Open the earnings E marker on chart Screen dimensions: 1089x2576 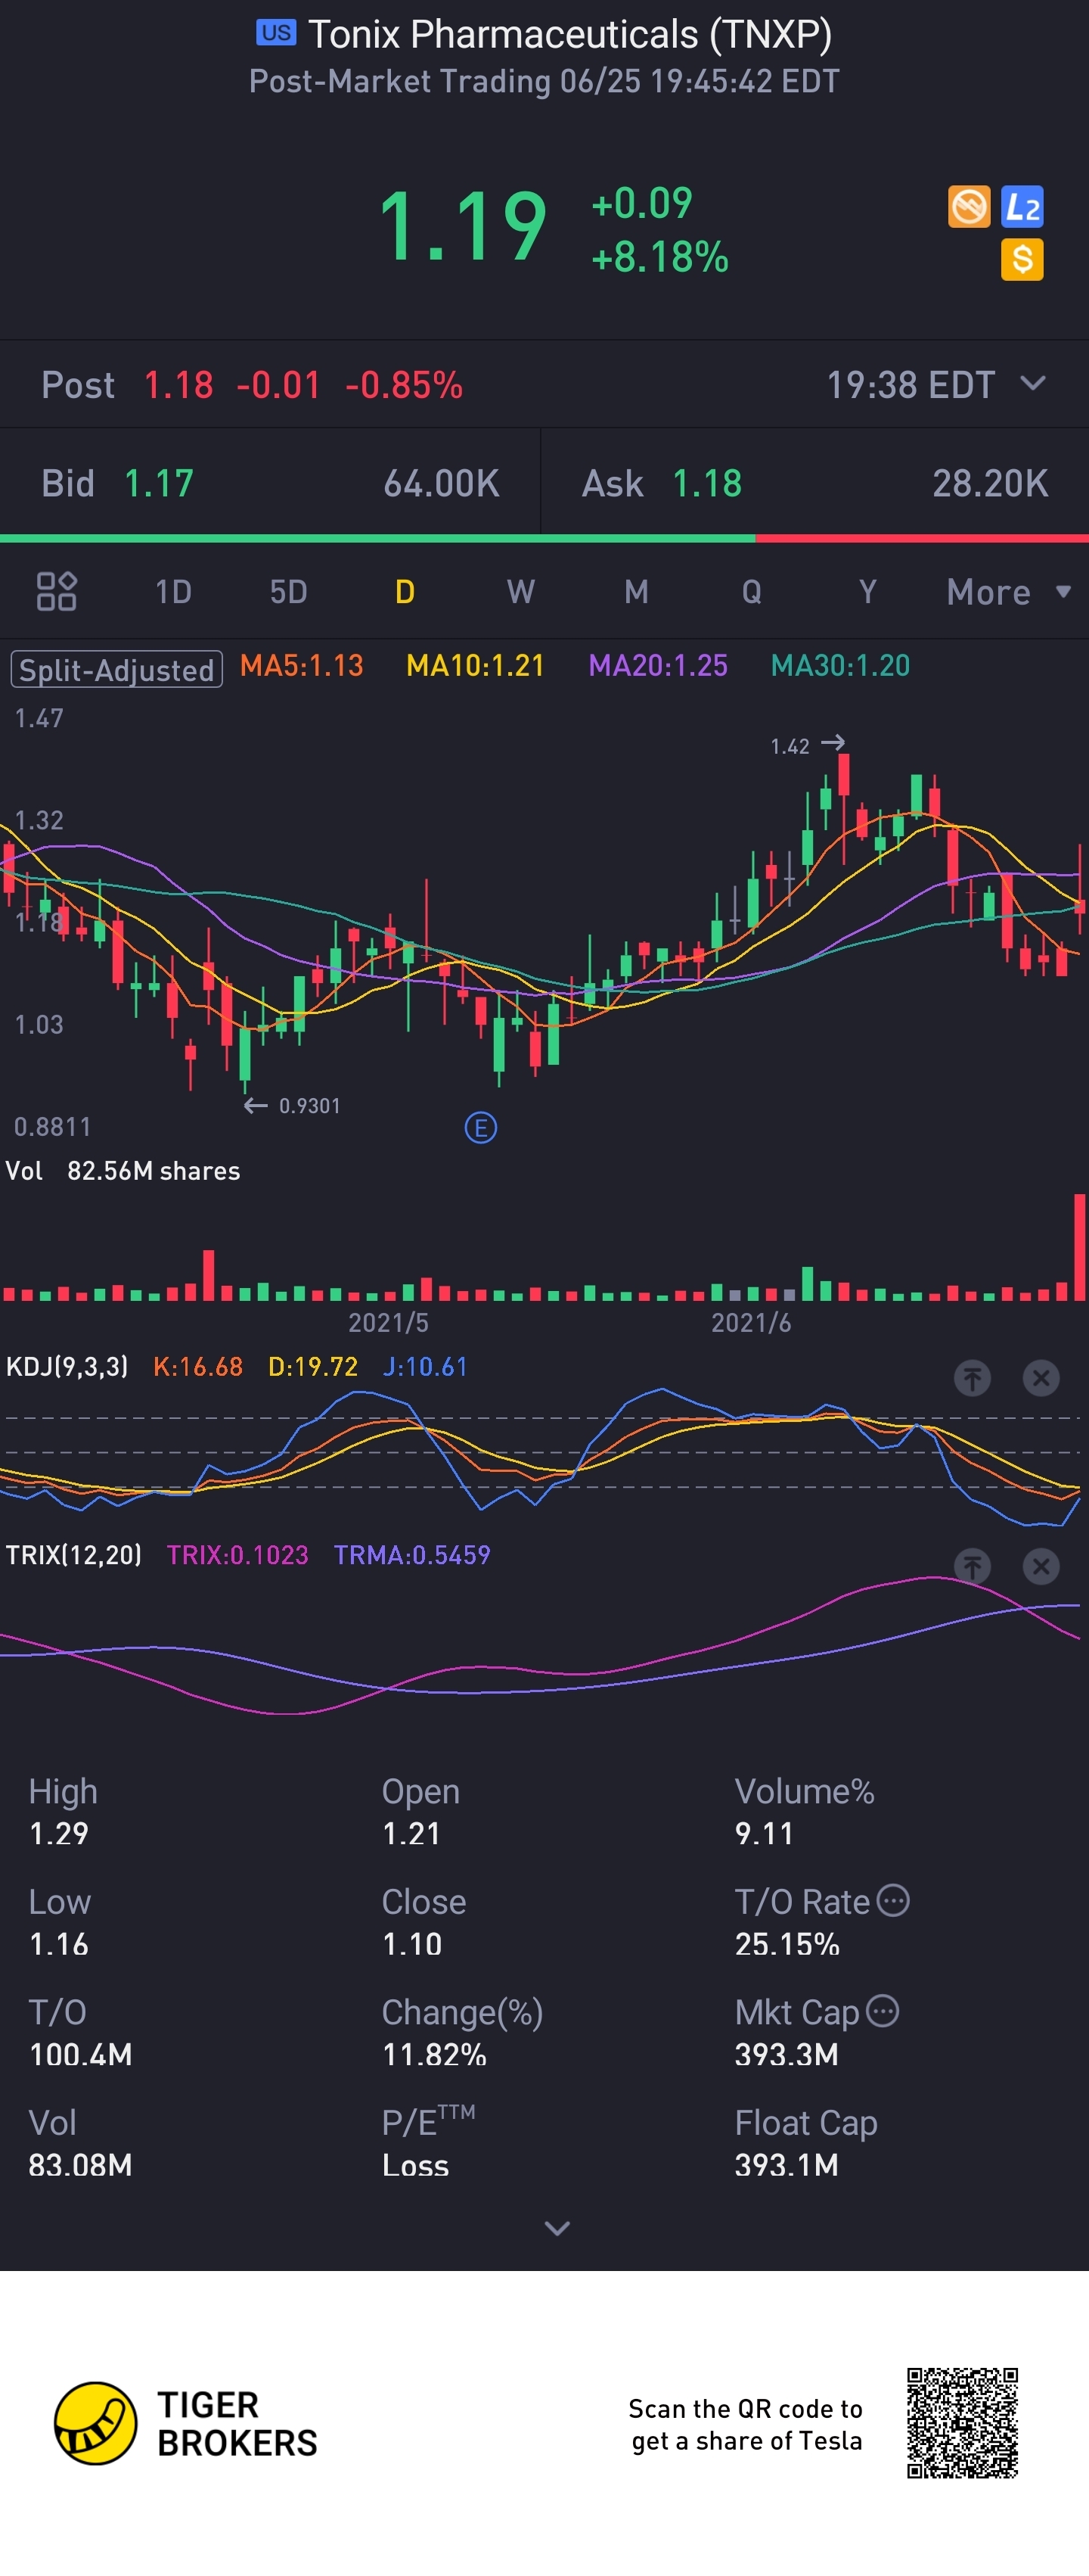point(480,1128)
